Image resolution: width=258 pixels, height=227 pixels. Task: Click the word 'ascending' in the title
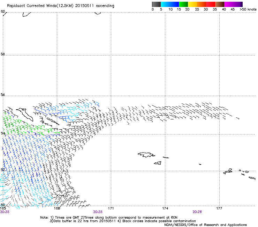105,6
